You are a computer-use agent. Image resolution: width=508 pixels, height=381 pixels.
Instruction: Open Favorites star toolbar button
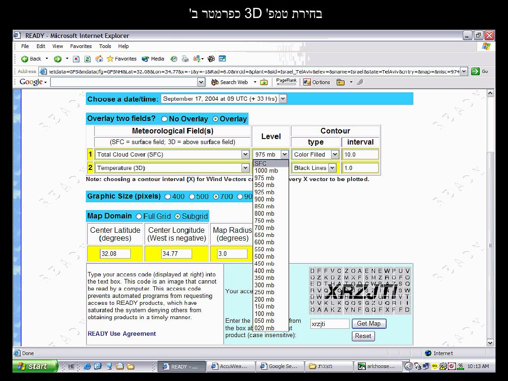point(121,59)
